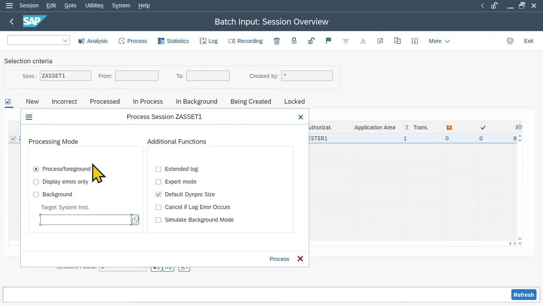
Task: Enable Cancel if Log Error Occurs
Action: (x=159, y=207)
